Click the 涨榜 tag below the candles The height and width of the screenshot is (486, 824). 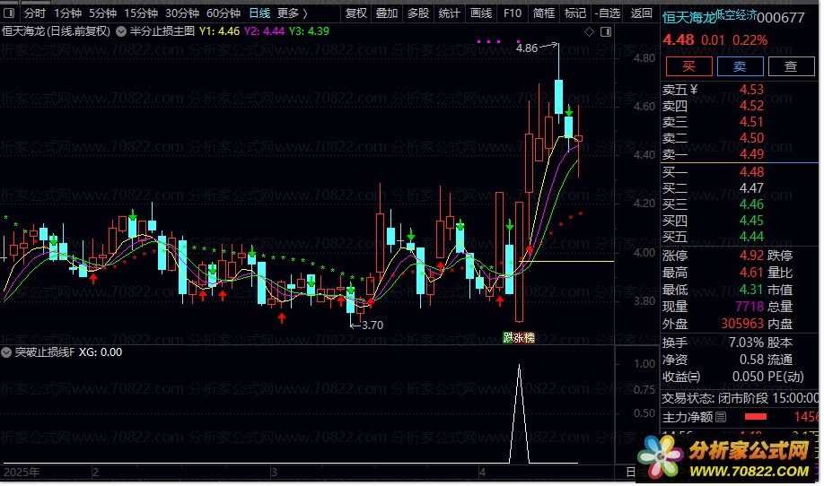point(524,338)
